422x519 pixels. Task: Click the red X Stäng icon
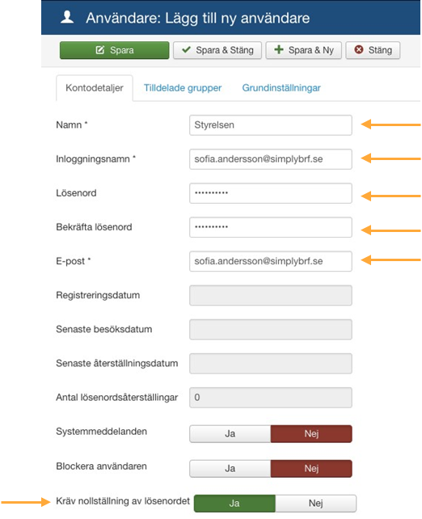pyautogui.click(x=359, y=49)
